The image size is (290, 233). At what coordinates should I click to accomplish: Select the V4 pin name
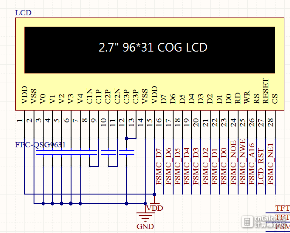coord(80,99)
